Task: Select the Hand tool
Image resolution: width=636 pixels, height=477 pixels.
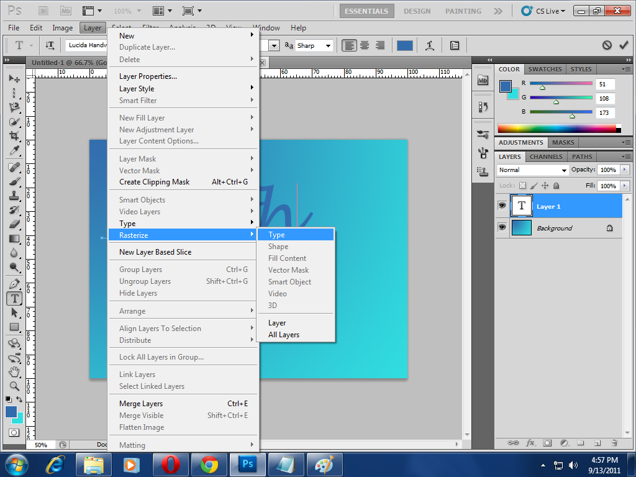Action: pyautogui.click(x=15, y=371)
